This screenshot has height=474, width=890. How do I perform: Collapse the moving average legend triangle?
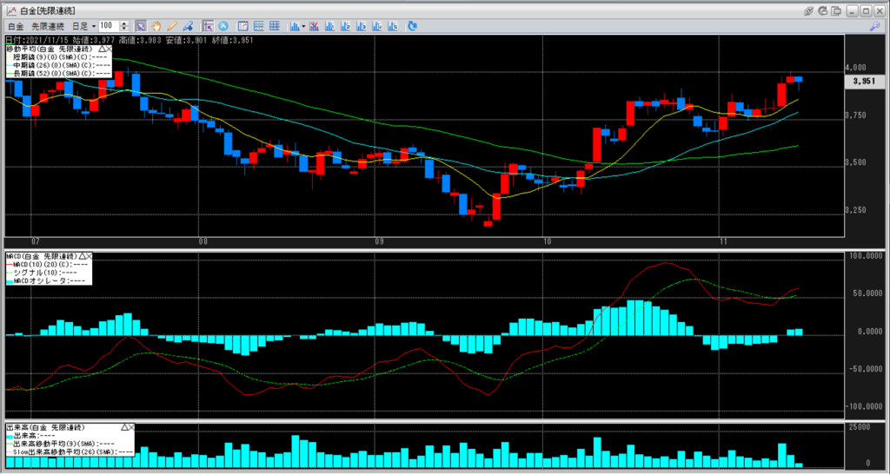[x=100, y=49]
